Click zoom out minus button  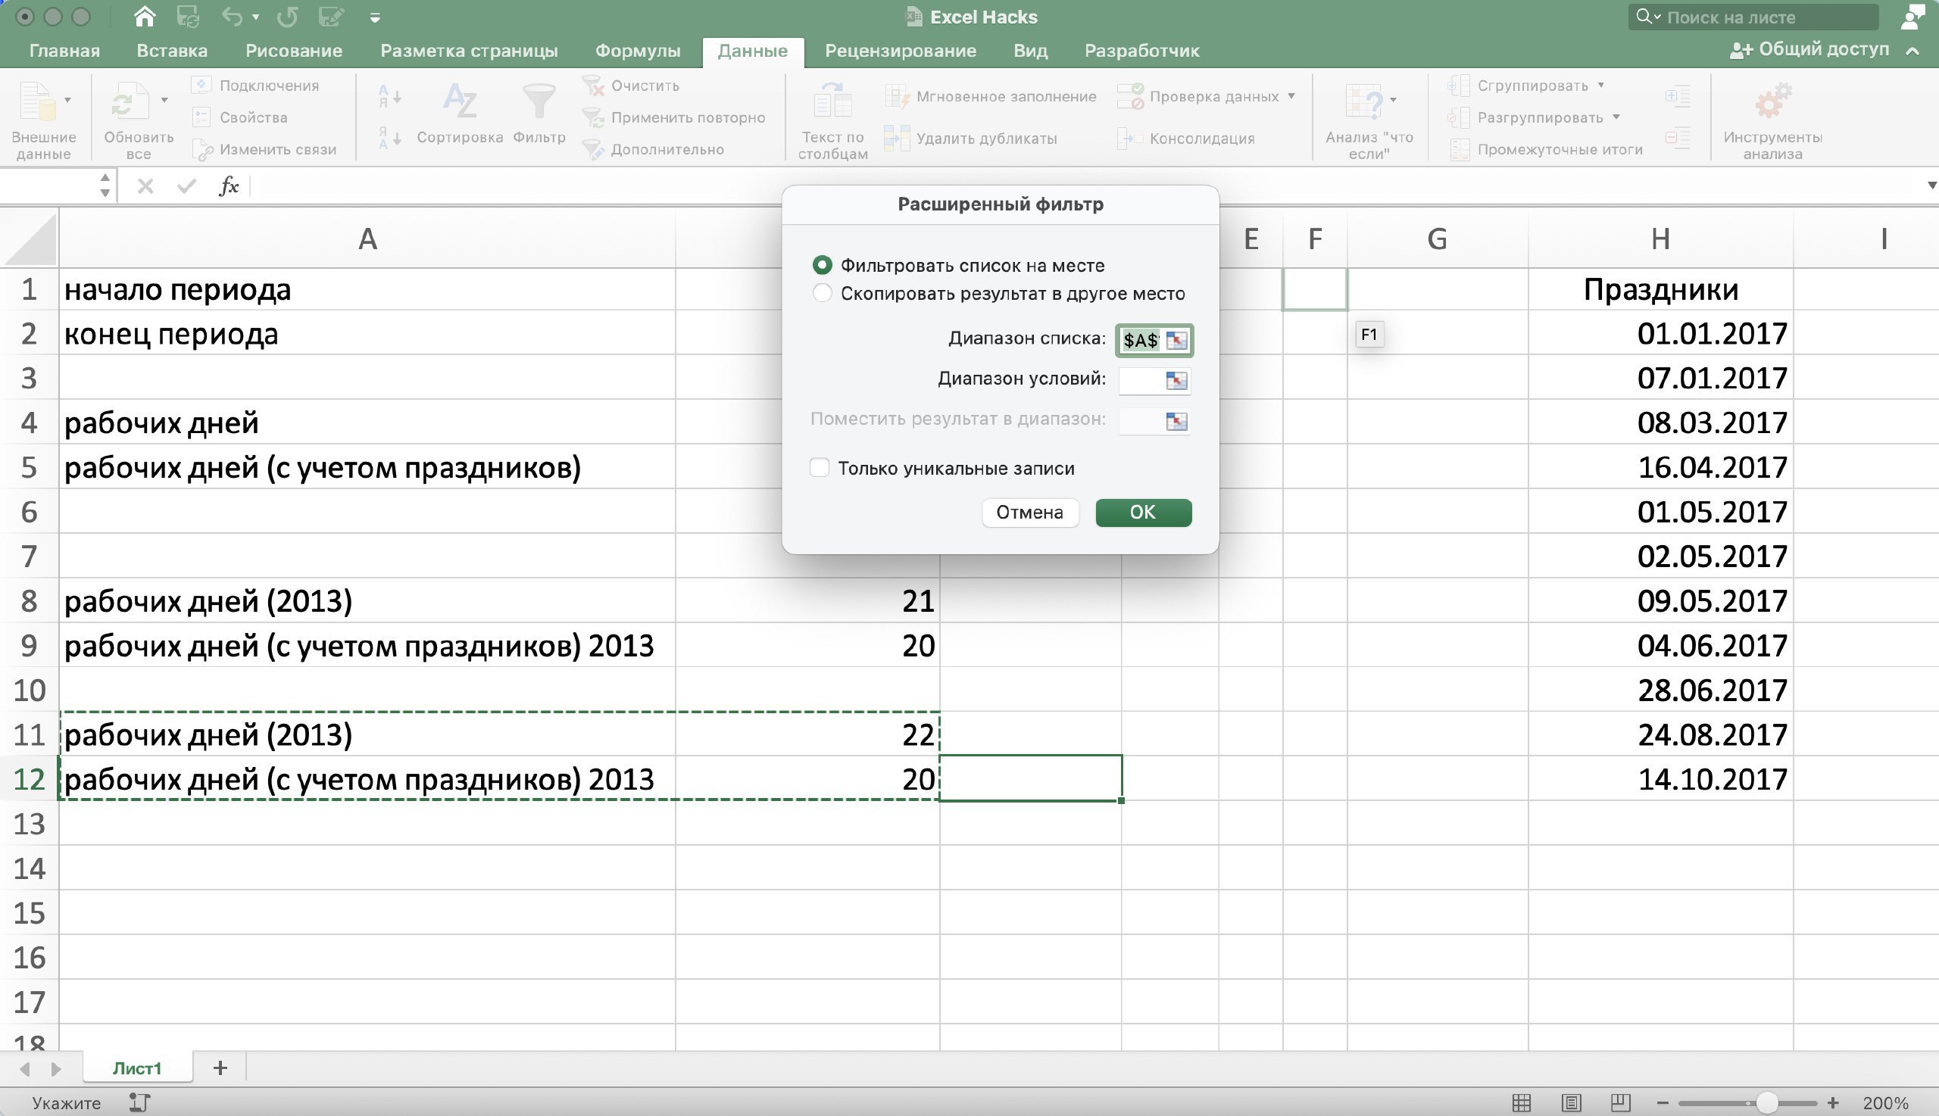(1663, 1102)
